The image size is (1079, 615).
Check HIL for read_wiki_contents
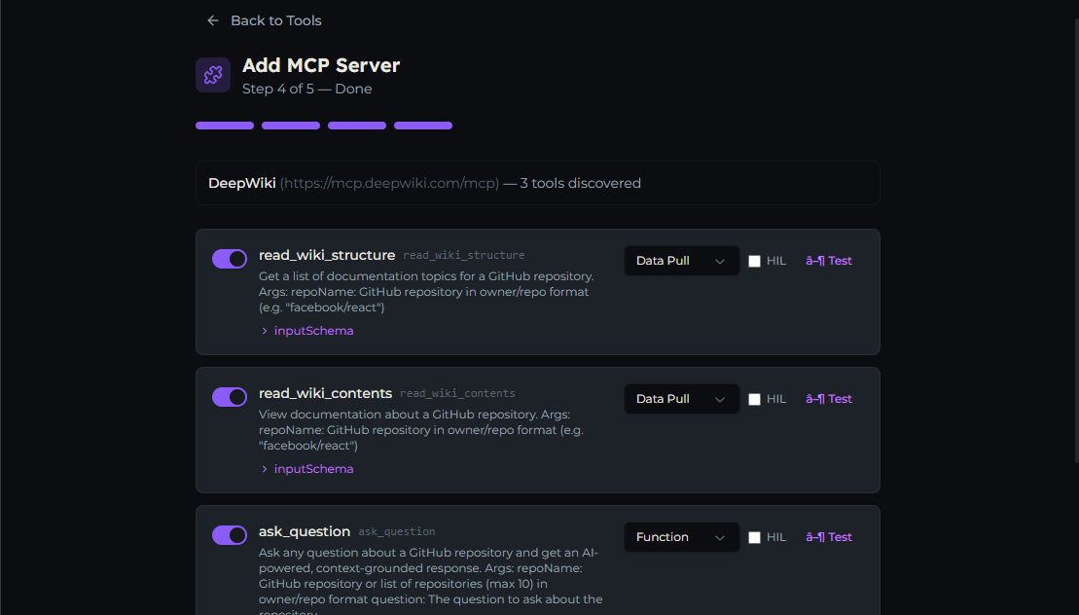754,400
